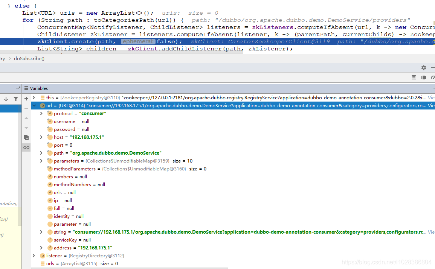
Task: Click the down arrow next frame icon
Action: [x=6, y=99]
